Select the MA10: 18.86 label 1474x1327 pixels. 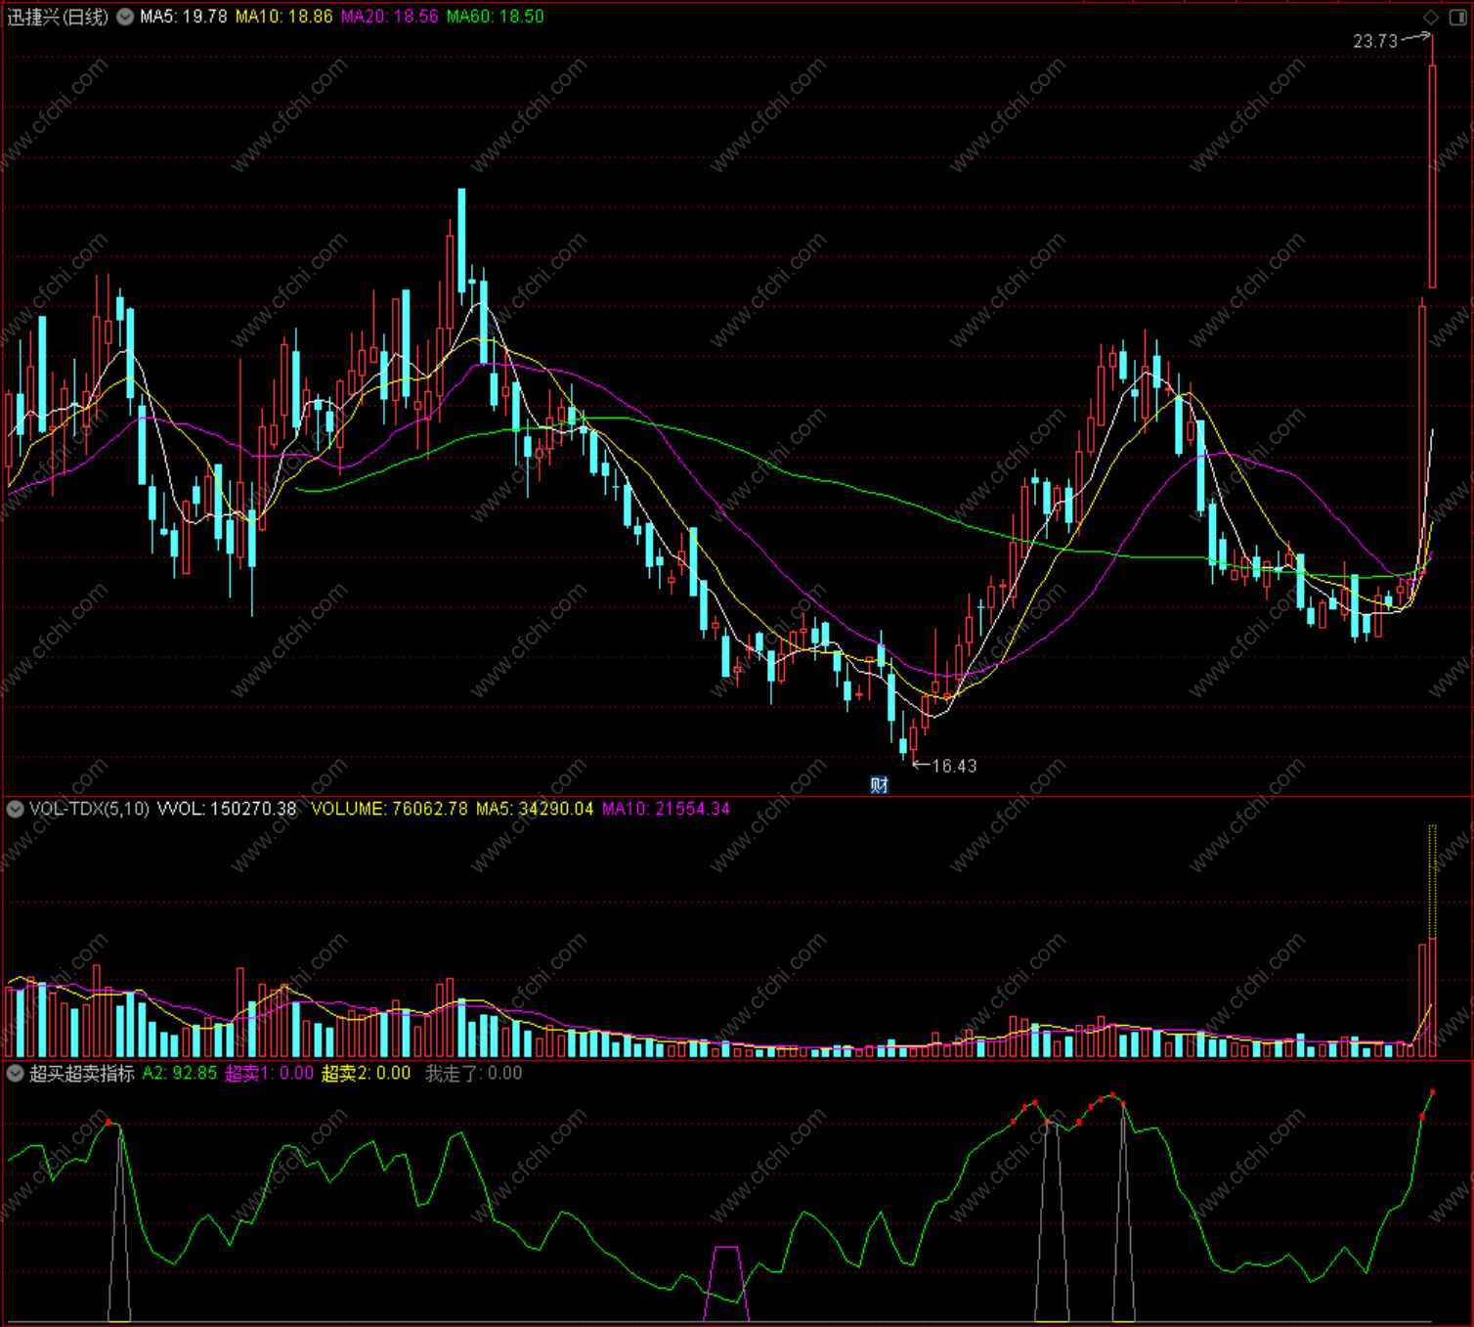(x=284, y=17)
